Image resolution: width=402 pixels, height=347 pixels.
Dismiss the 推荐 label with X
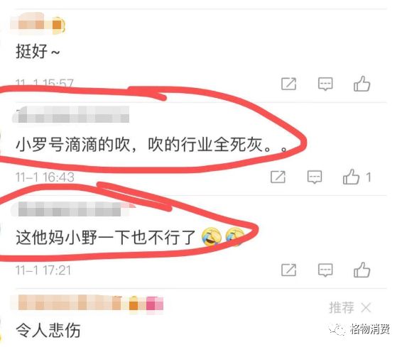(x=366, y=307)
